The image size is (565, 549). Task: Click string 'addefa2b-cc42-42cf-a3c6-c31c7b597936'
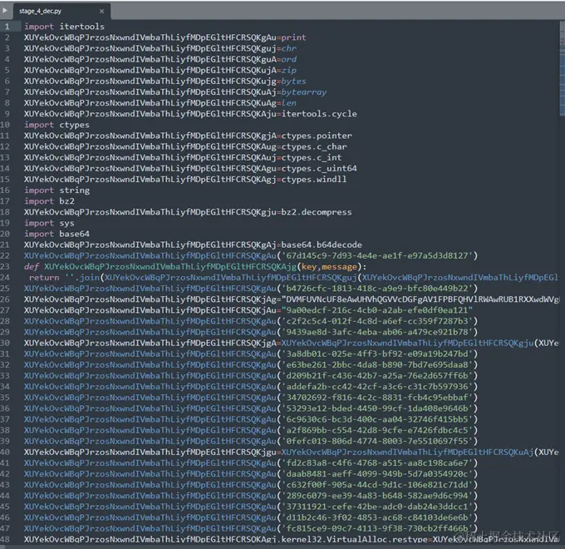coord(377,387)
